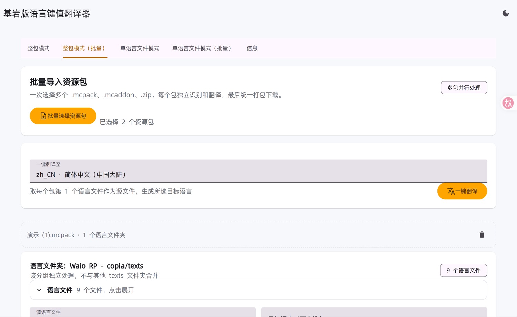Switch to the 整包模式 tab
Image resolution: width=517 pixels, height=317 pixels.
pos(39,48)
